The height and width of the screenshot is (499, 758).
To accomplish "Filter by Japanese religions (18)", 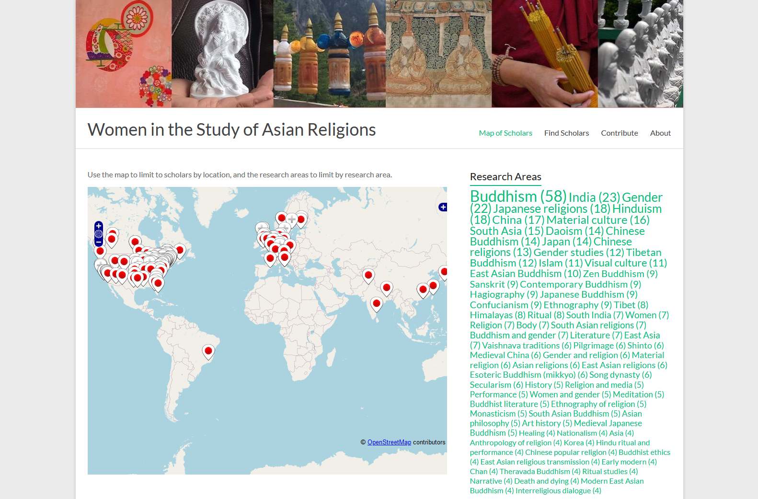I will (551, 209).
